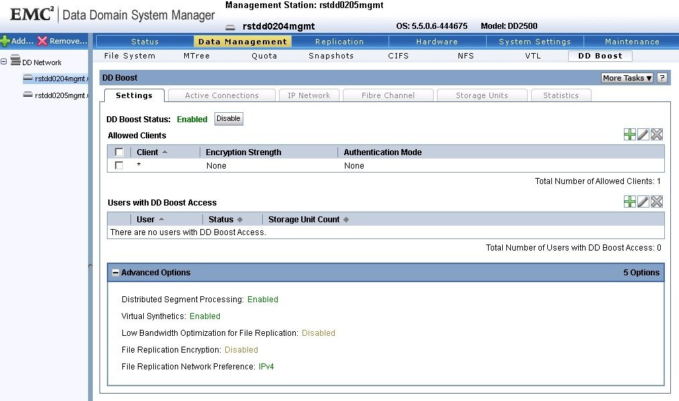The width and height of the screenshot is (679, 401).
Task: Select the checkbox for the wildcard client row
Action: (x=119, y=165)
